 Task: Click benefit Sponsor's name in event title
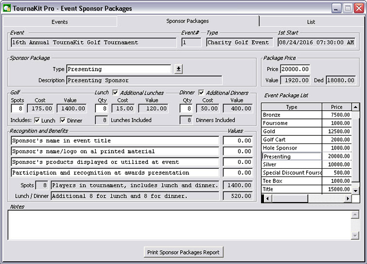click(x=115, y=141)
